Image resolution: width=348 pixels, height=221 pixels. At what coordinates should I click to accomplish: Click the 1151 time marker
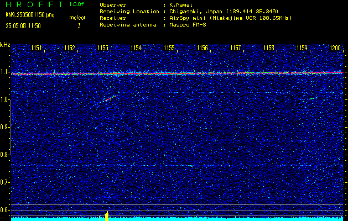[36, 48]
